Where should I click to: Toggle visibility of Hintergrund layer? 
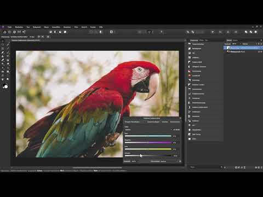tap(261, 52)
